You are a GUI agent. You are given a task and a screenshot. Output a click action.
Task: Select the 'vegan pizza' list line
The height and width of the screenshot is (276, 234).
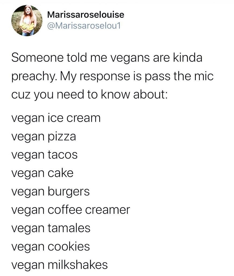pos(44,136)
